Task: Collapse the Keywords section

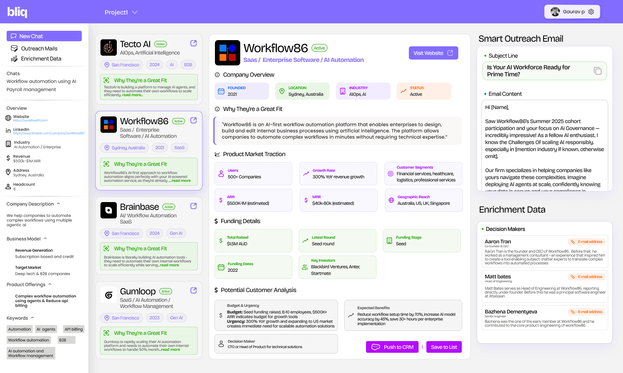Action: coord(32,318)
